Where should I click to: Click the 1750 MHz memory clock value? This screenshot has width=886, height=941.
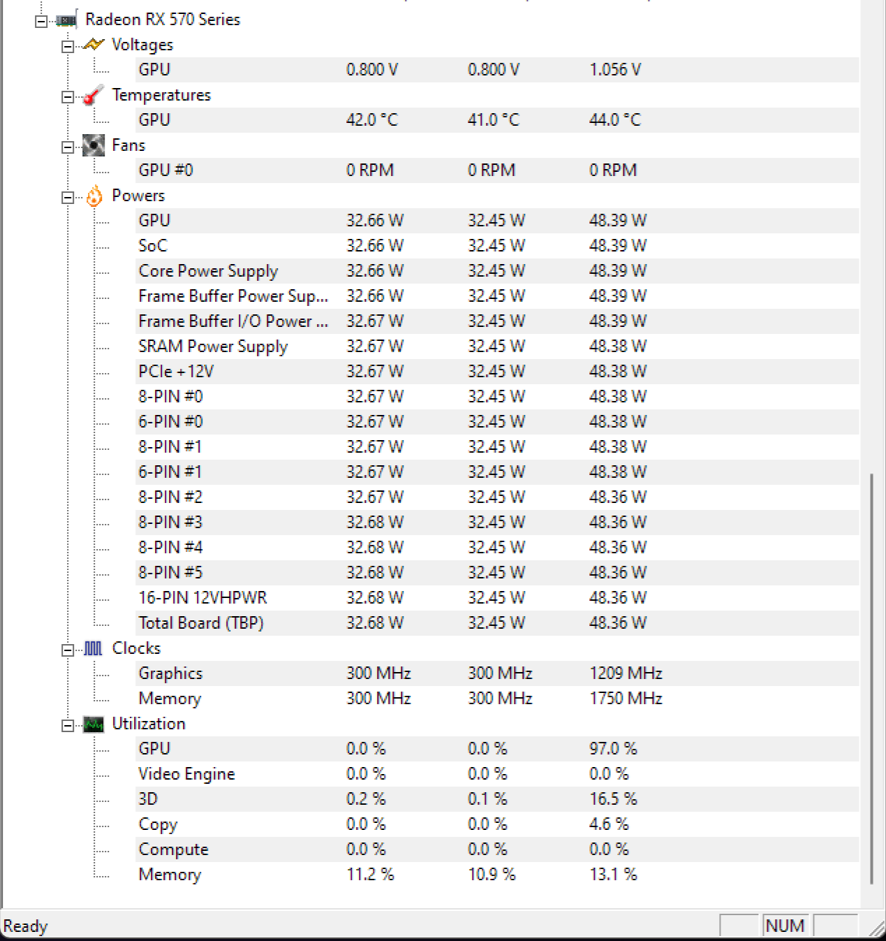coord(626,699)
